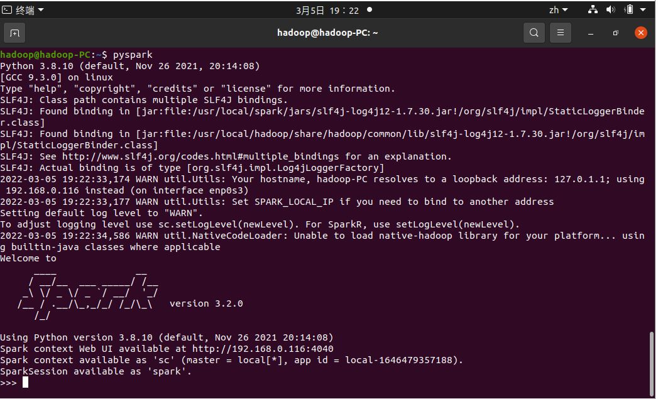The image size is (658, 399).
Task: Open the date and time calendar panel
Action: click(329, 11)
